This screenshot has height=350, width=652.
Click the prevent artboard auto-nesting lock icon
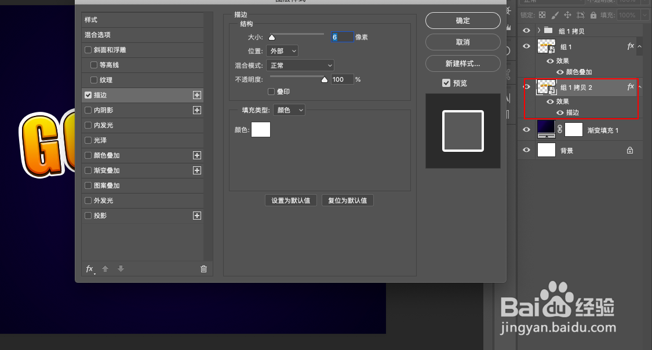coord(581,15)
